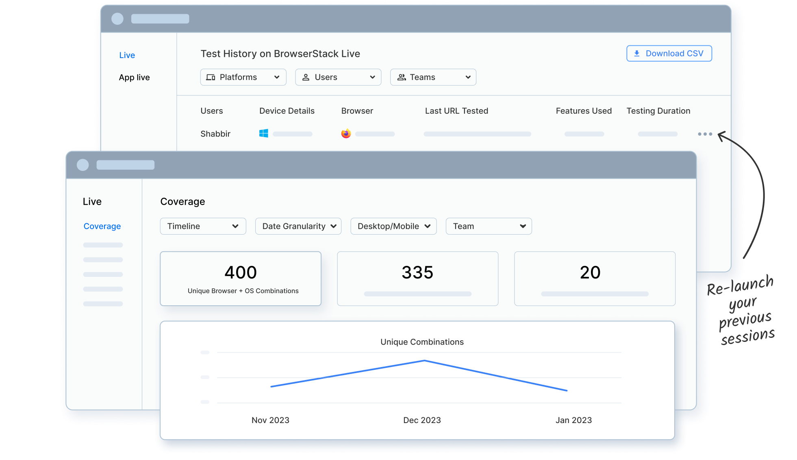The width and height of the screenshot is (797, 460).
Task: Switch to the App live tab
Action: click(134, 77)
